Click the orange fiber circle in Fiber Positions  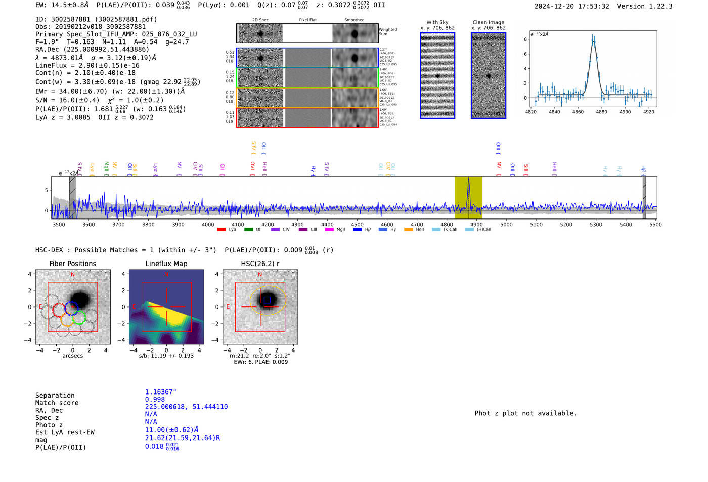click(x=67, y=320)
